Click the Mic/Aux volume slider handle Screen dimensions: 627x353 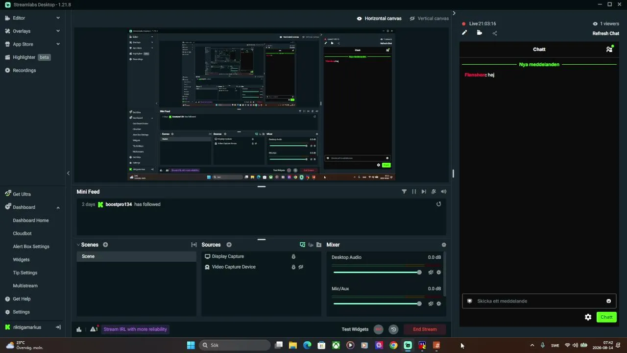pyautogui.click(x=419, y=303)
